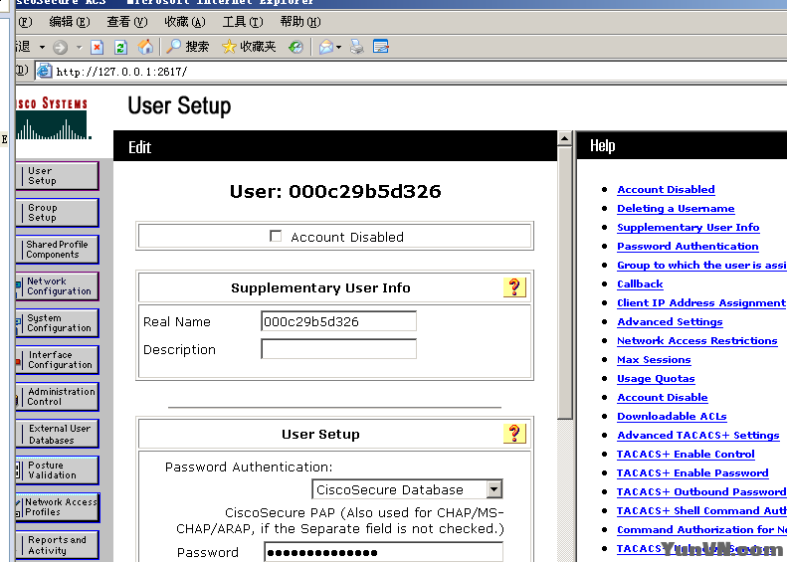
Task: Open help question mark for User Setup
Action: click(514, 434)
